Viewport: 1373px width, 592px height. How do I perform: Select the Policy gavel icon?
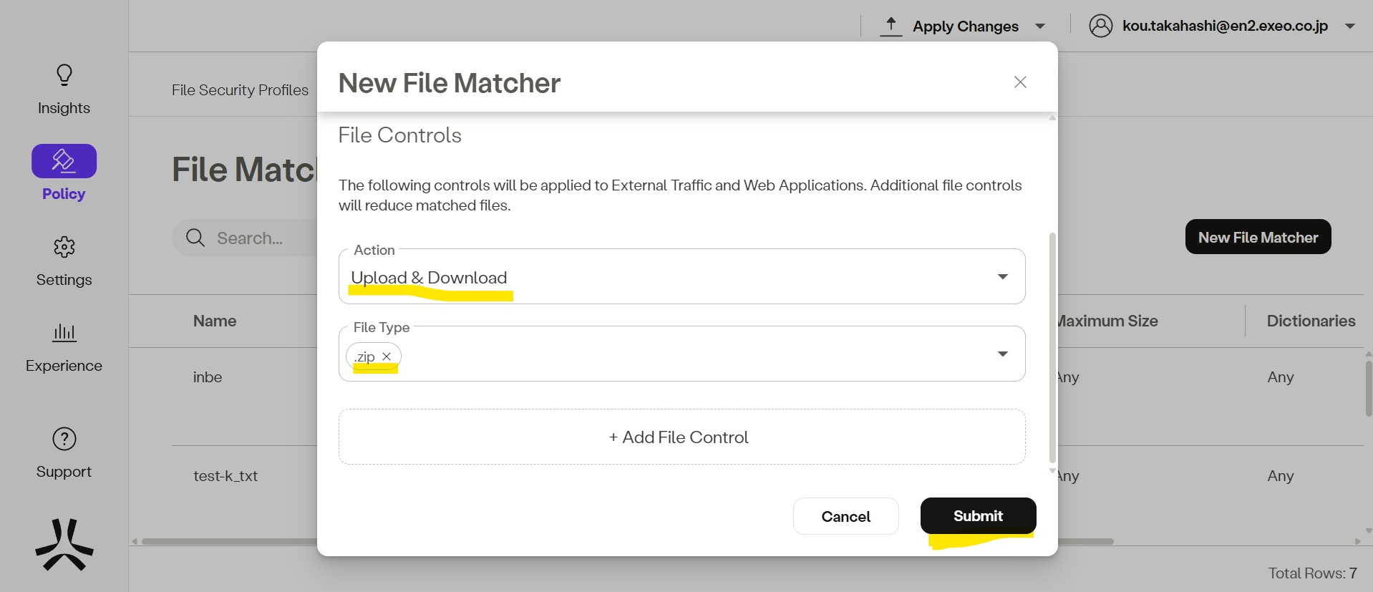64,161
